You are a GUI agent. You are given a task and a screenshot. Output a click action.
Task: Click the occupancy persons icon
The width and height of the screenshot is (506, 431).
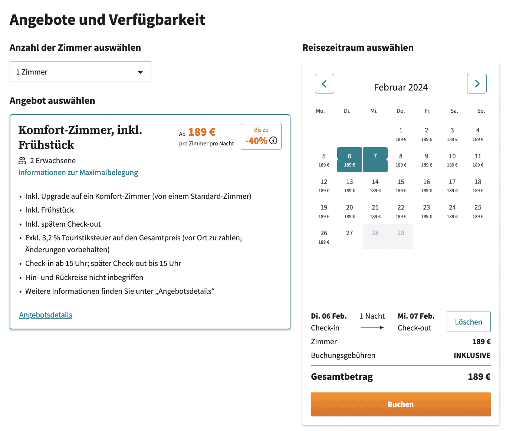(22, 160)
